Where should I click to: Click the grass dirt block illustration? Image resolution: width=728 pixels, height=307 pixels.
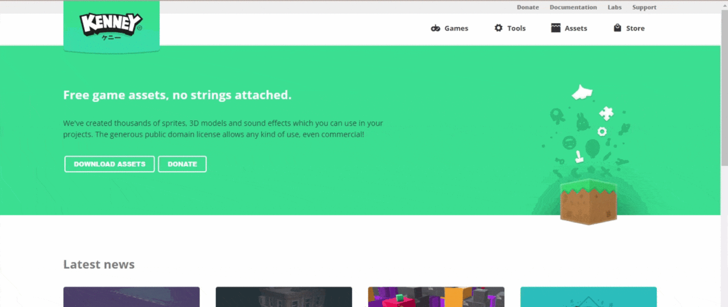588,201
